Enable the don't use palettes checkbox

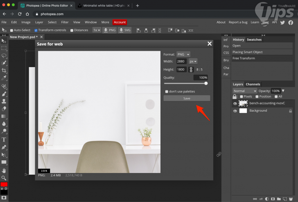click(x=167, y=91)
